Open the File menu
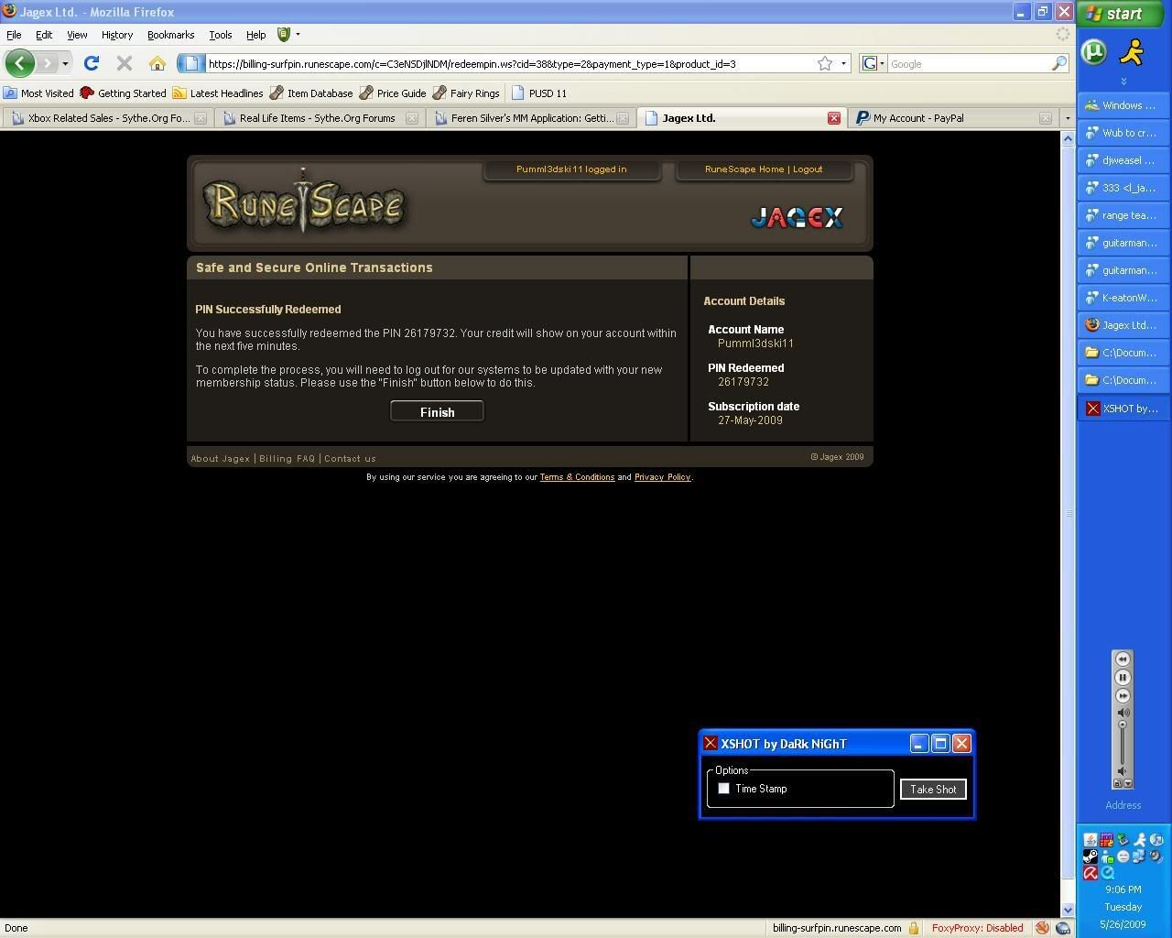The height and width of the screenshot is (938, 1172). pos(14,35)
